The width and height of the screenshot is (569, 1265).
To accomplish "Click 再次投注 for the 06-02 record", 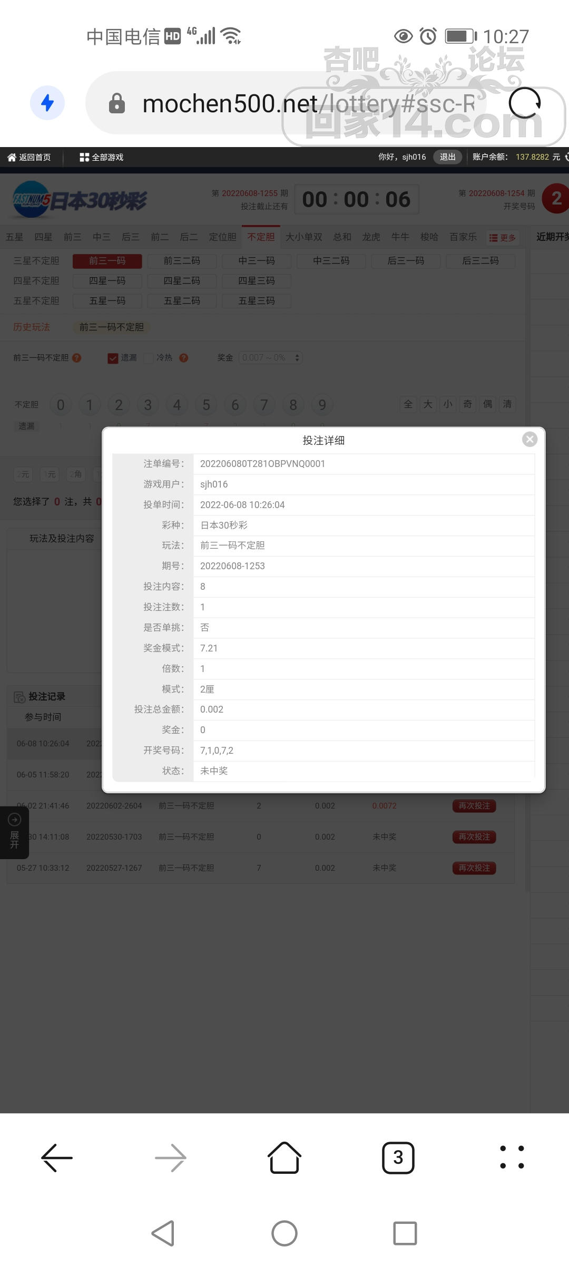I will pos(474,806).
